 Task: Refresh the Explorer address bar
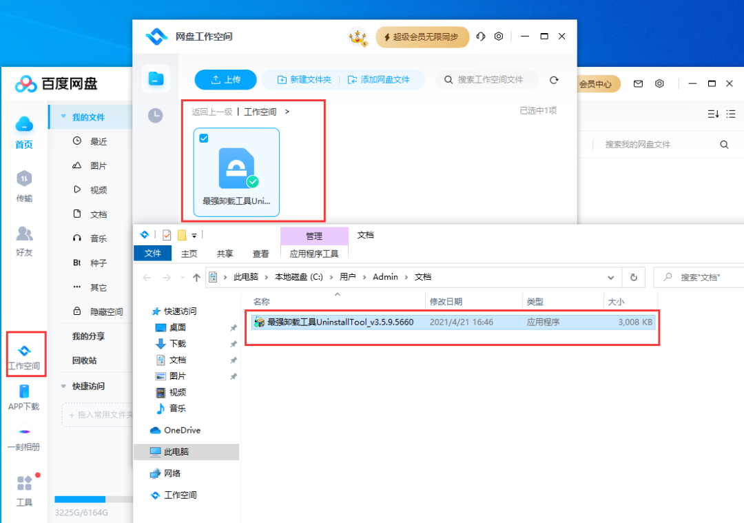634,277
